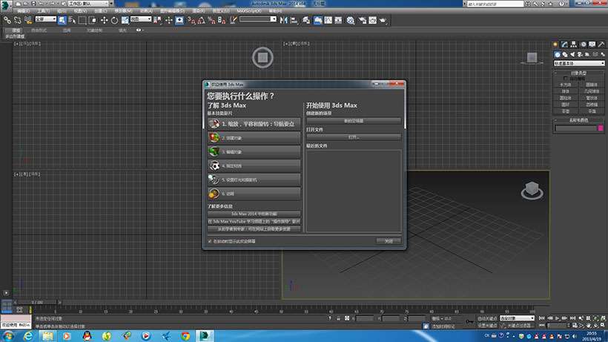Screen dimensions: 608x342
Task: Open the Create panel tab
Action: coord(555,45)
